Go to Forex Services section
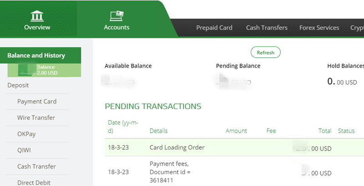The image size is (364, 186). click(319, 28)
